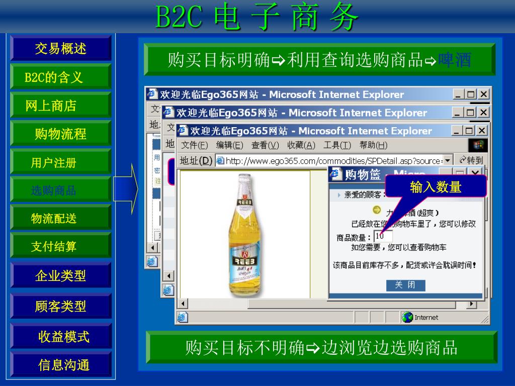
Task: Go to B2C的含义 section
Action: tap(61, 77)
